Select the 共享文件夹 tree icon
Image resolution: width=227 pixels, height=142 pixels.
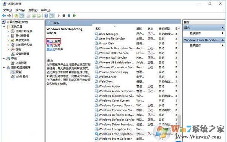pos(13,40)
